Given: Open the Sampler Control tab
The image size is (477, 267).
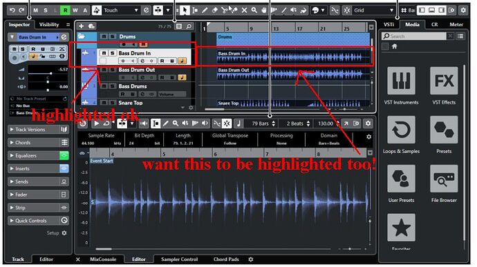Looking at the screenshot, I should pos(180,259).
